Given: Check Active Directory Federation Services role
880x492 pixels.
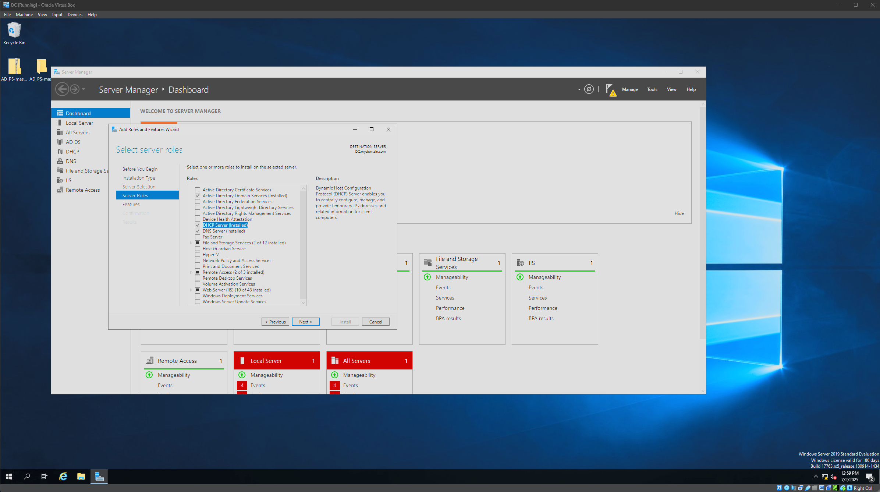Looking at the screenshot, I should [x=198, y=202].
